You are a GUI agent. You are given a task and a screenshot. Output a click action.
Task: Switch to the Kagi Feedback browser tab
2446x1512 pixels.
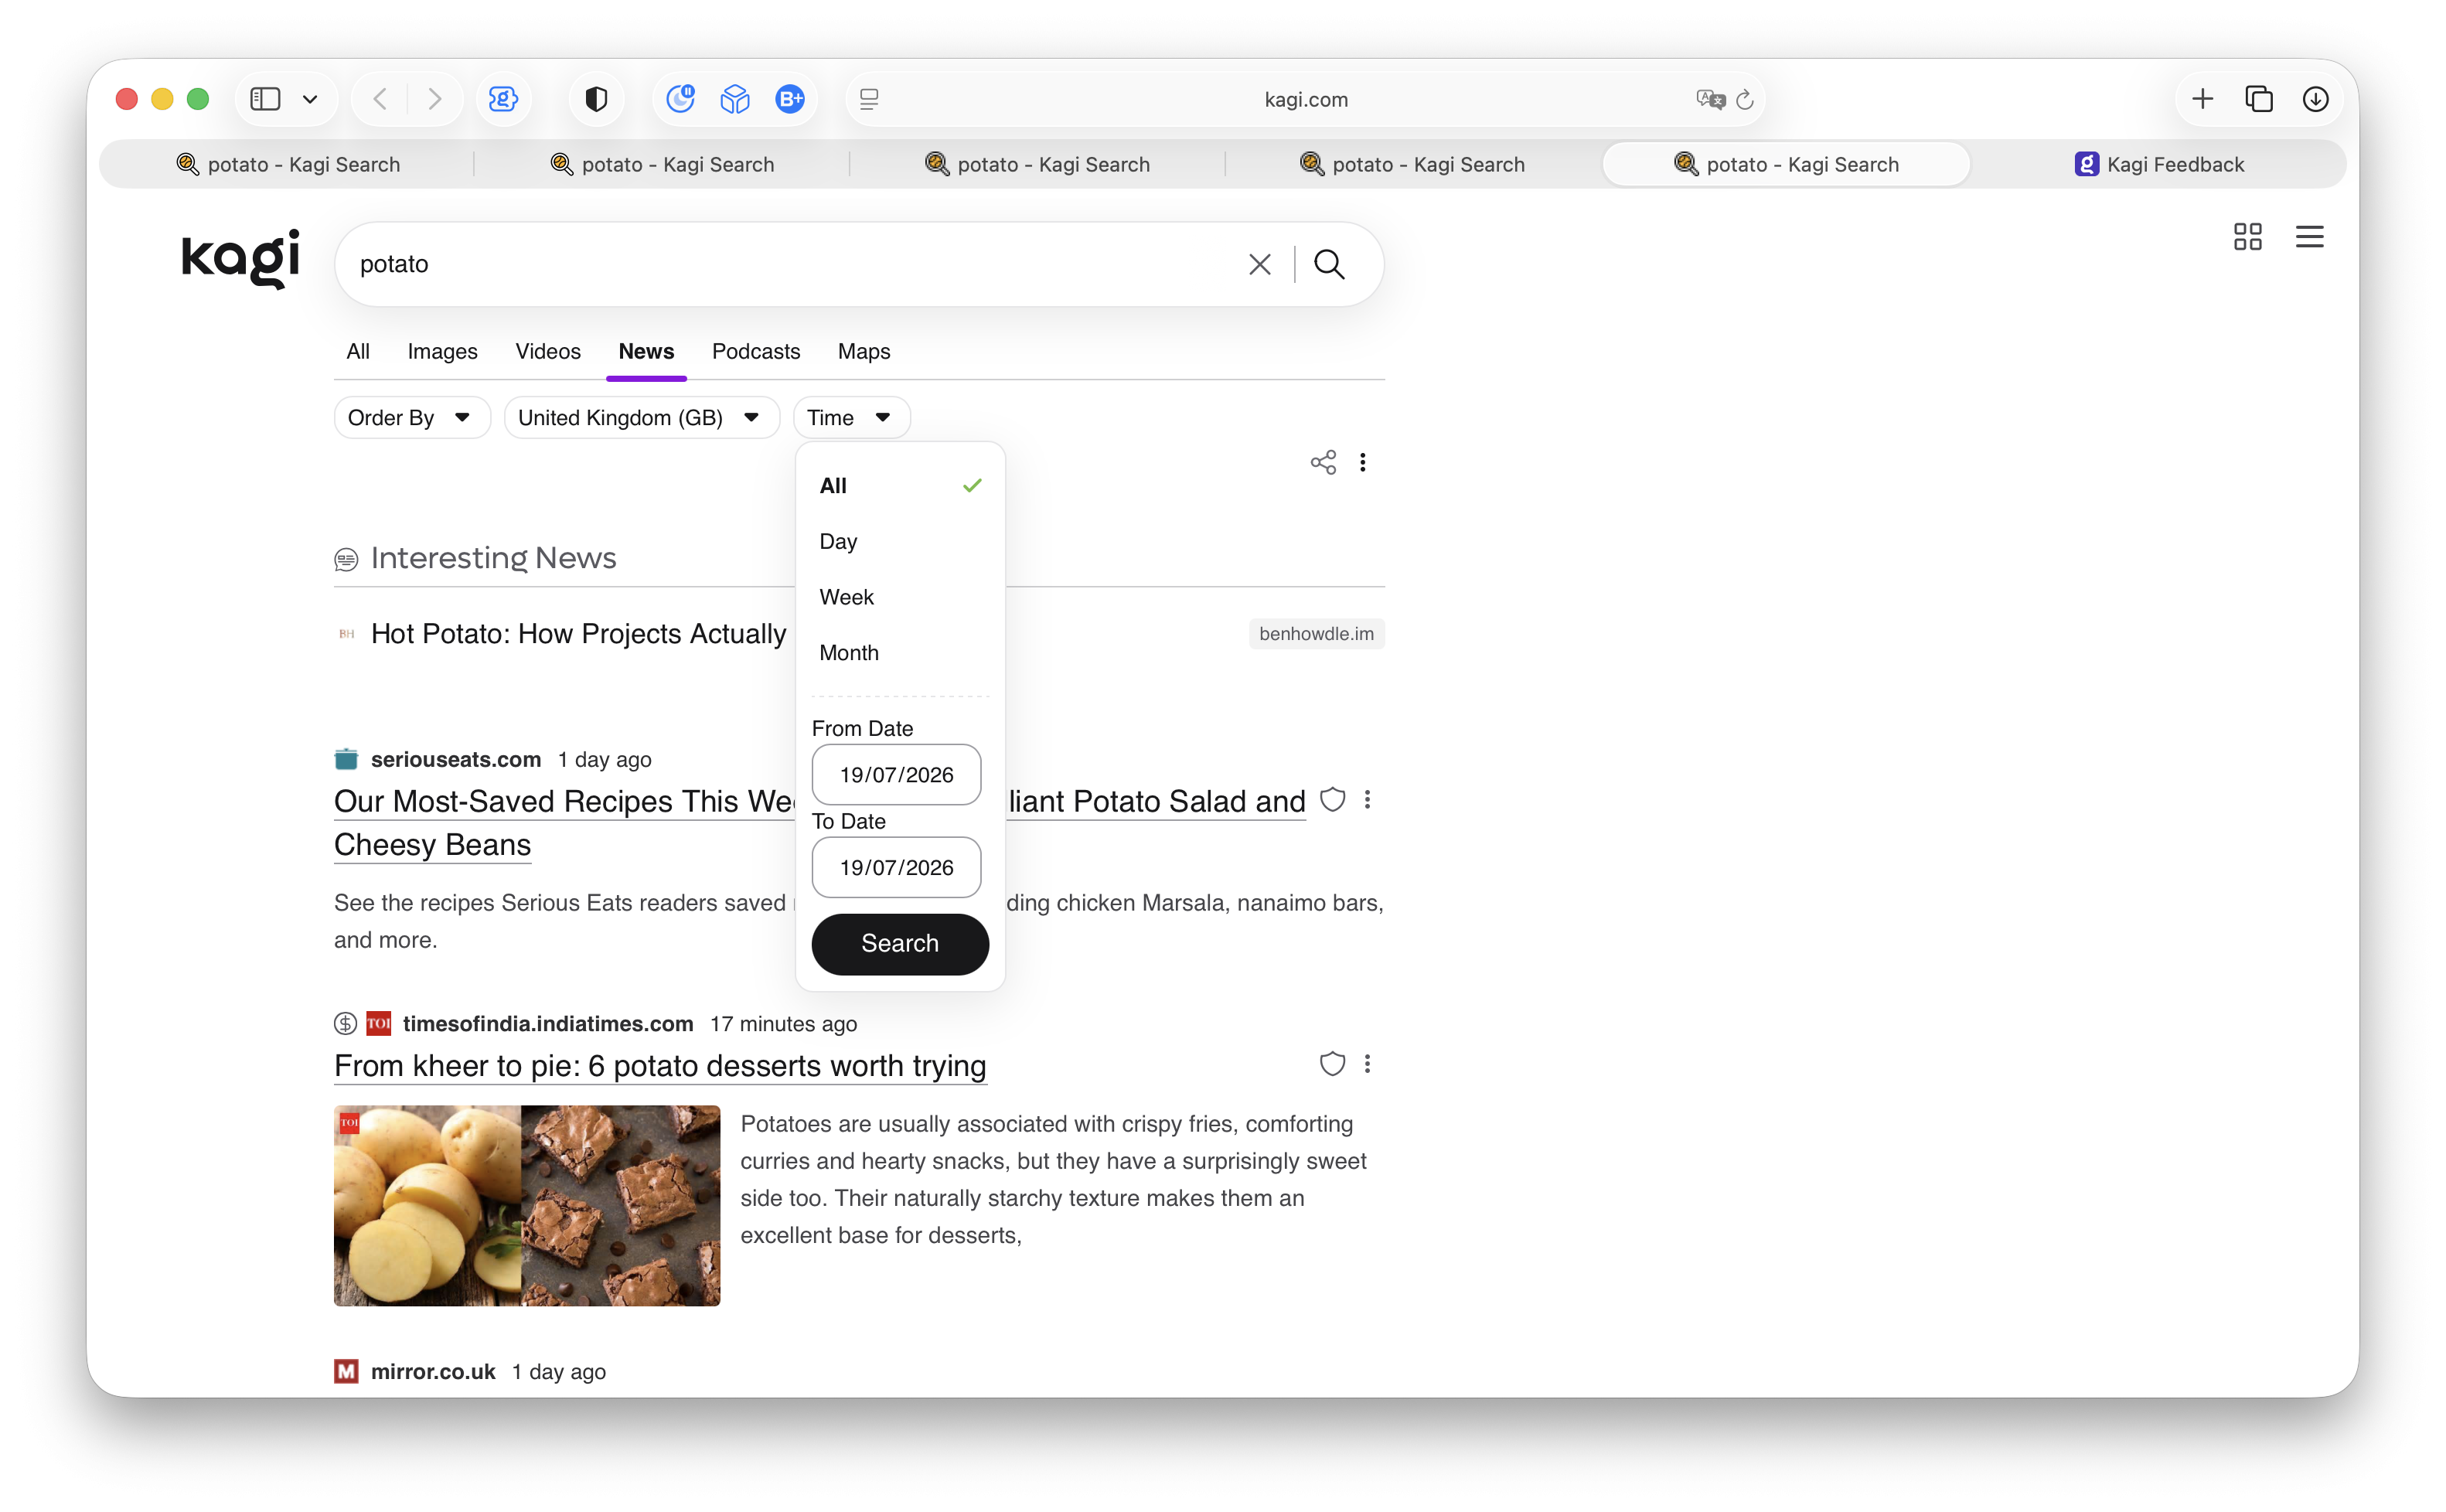[x=2160, y=164]
